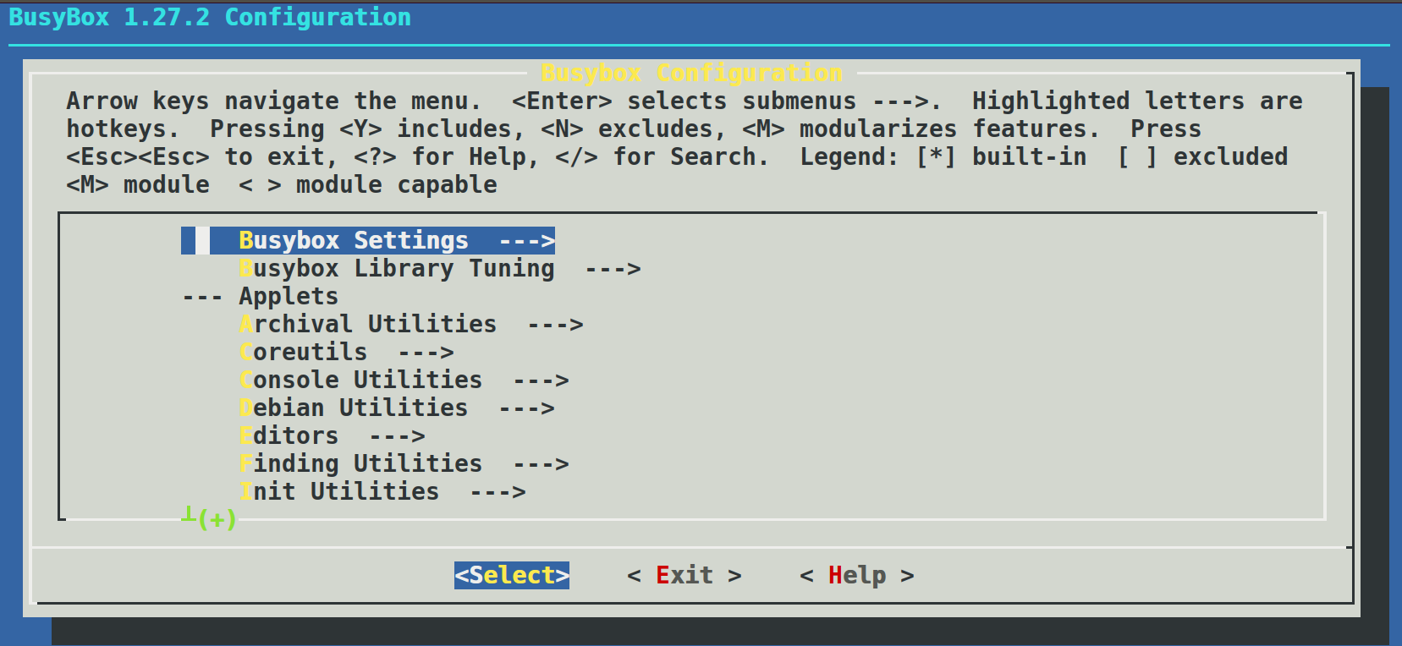Image resolution: width=1402 pixels, height=646 pixels.
Task: Click the arrow after Busybox Library Tuning
Action: pos(613,269)
